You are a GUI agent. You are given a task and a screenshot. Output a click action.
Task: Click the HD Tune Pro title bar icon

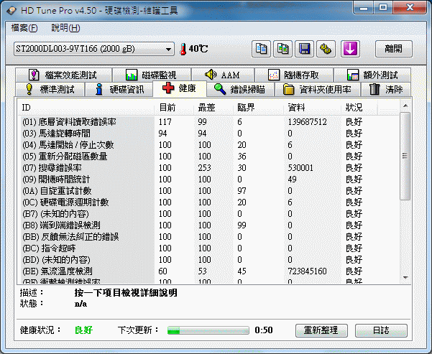point(12,11)
